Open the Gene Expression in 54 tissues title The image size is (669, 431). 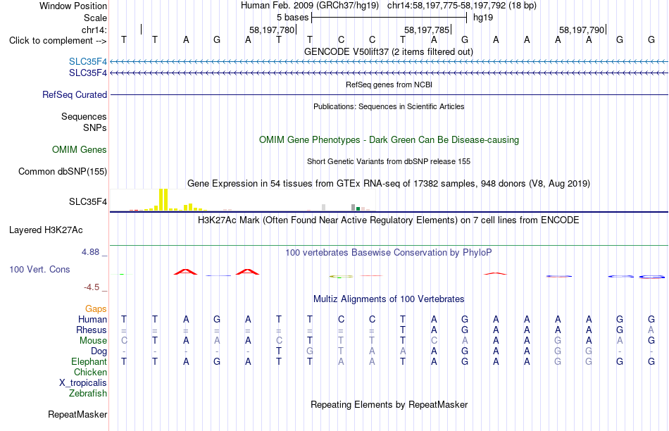pos(389,184)
